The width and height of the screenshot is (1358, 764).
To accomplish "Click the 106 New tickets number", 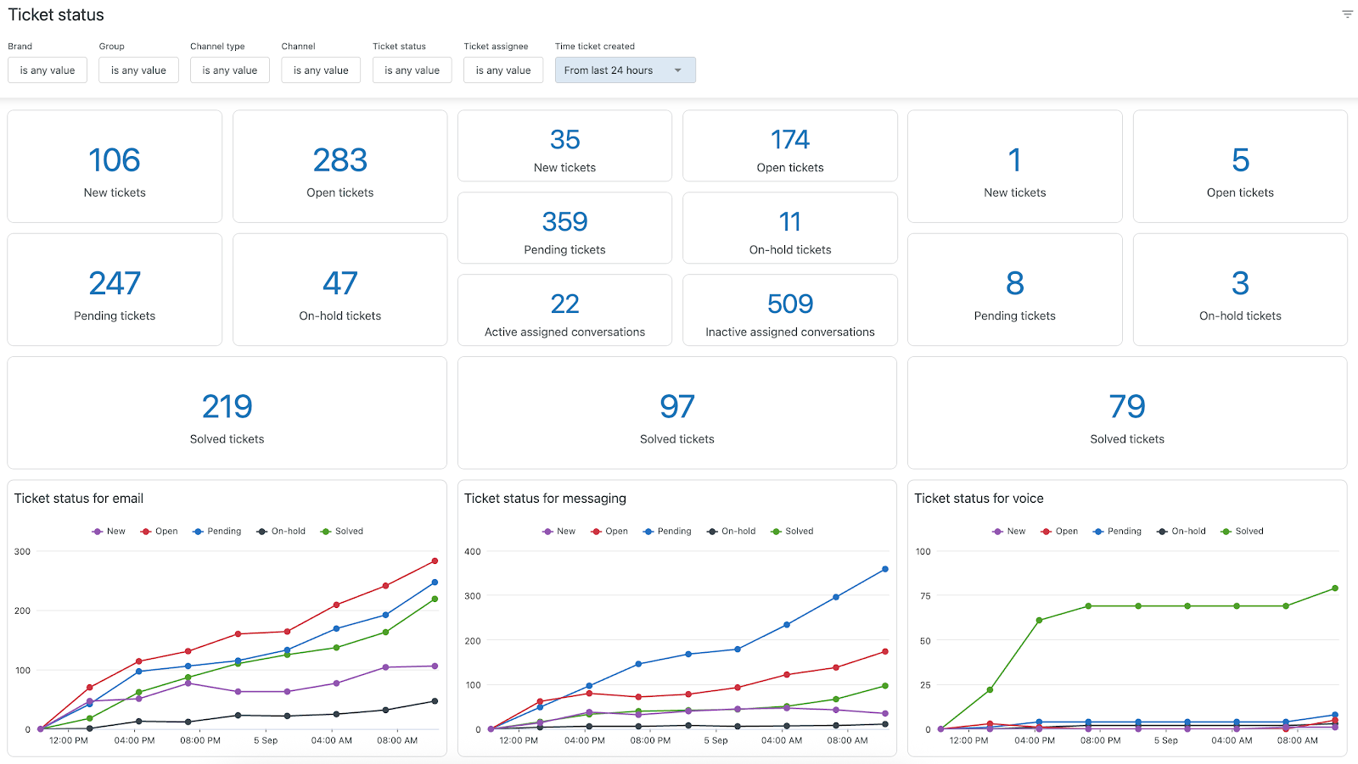I will pos(115,160).
